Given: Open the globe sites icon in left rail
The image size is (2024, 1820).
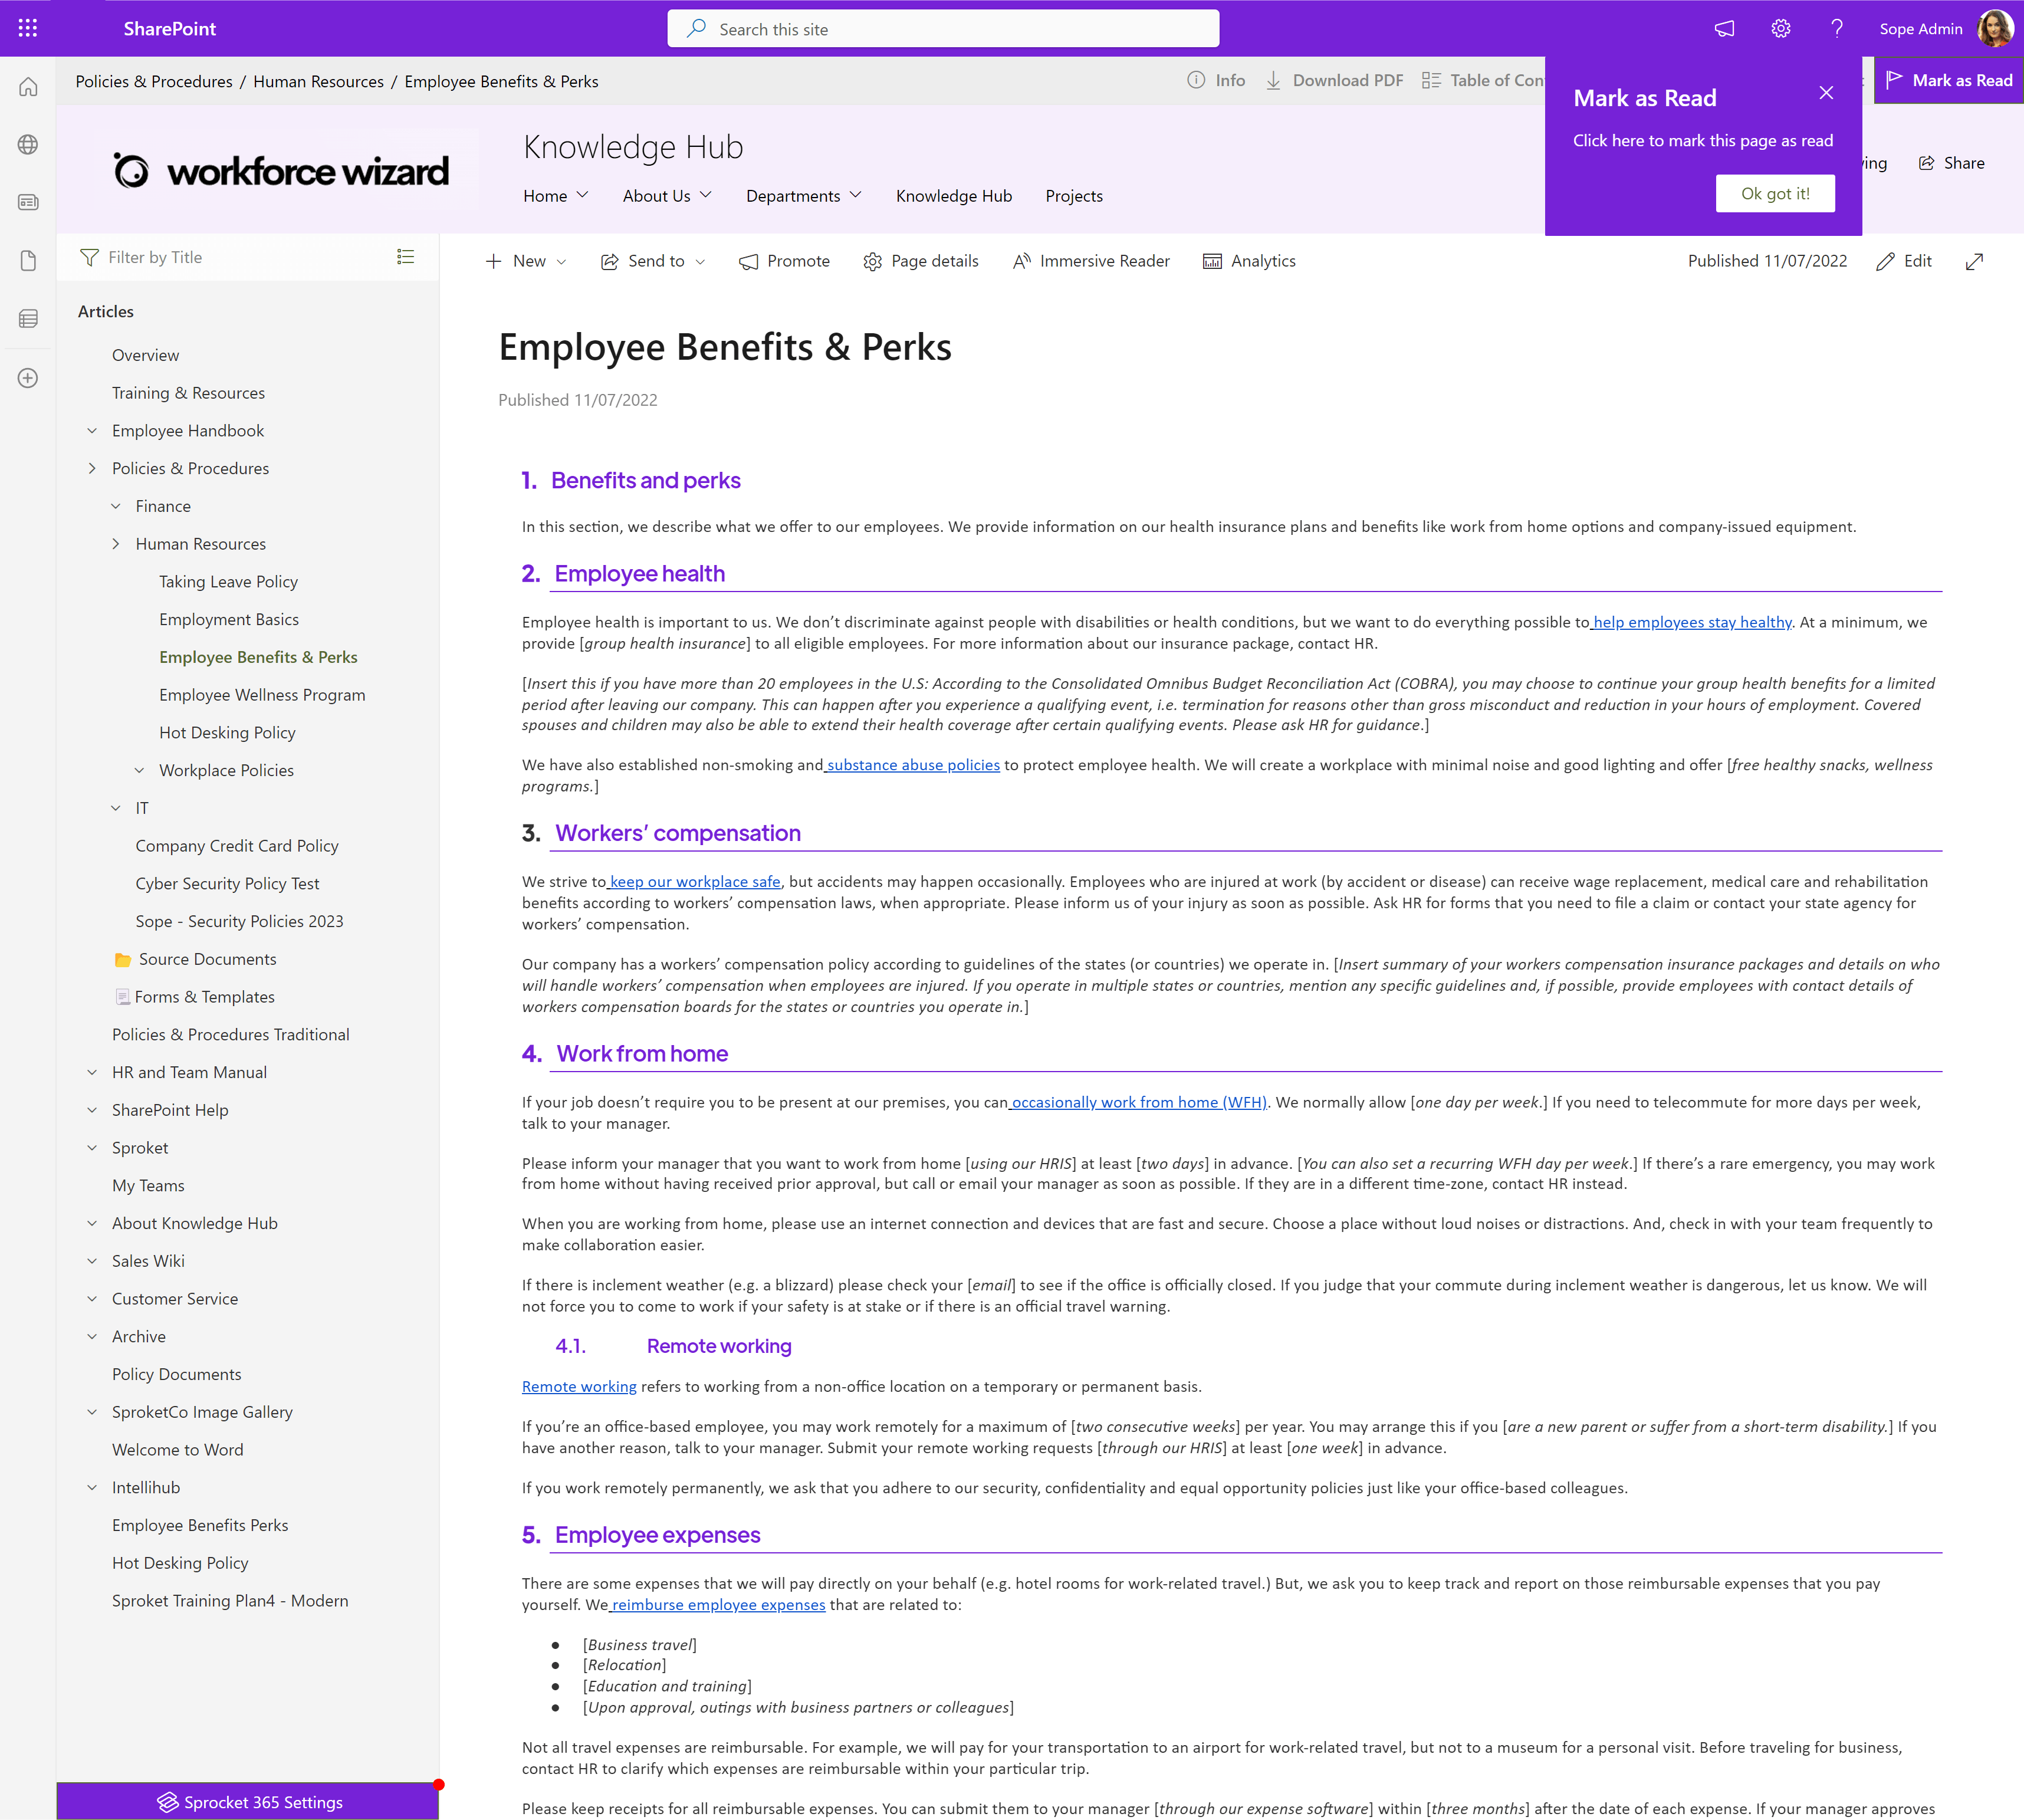Looking at the screenshot, I should click(x=28, y=145).
